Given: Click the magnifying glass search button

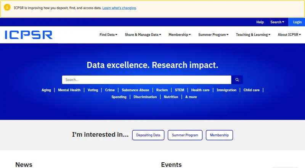Looking at the screenshot, I should (237, 80).
